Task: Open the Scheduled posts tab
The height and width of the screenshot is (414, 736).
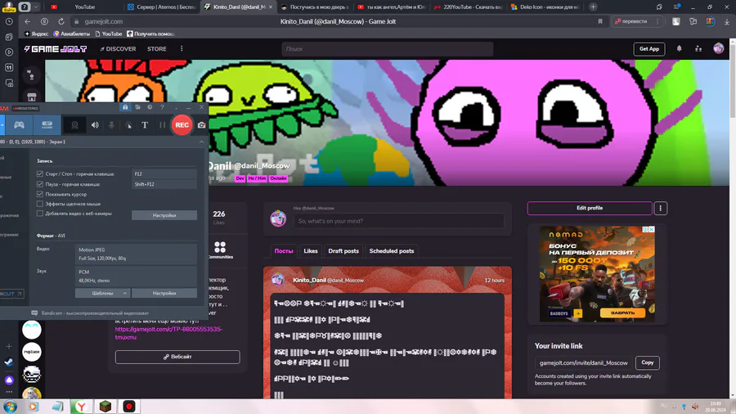Action: point(392,251)
